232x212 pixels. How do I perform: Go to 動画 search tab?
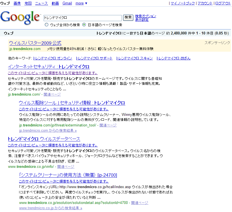(55, 3)
